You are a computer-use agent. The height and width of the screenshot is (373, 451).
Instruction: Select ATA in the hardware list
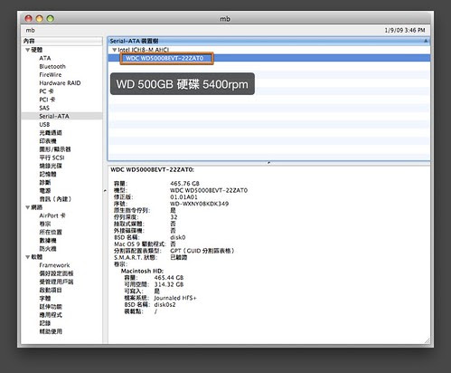pyautogui.click(x=45, y=58)
